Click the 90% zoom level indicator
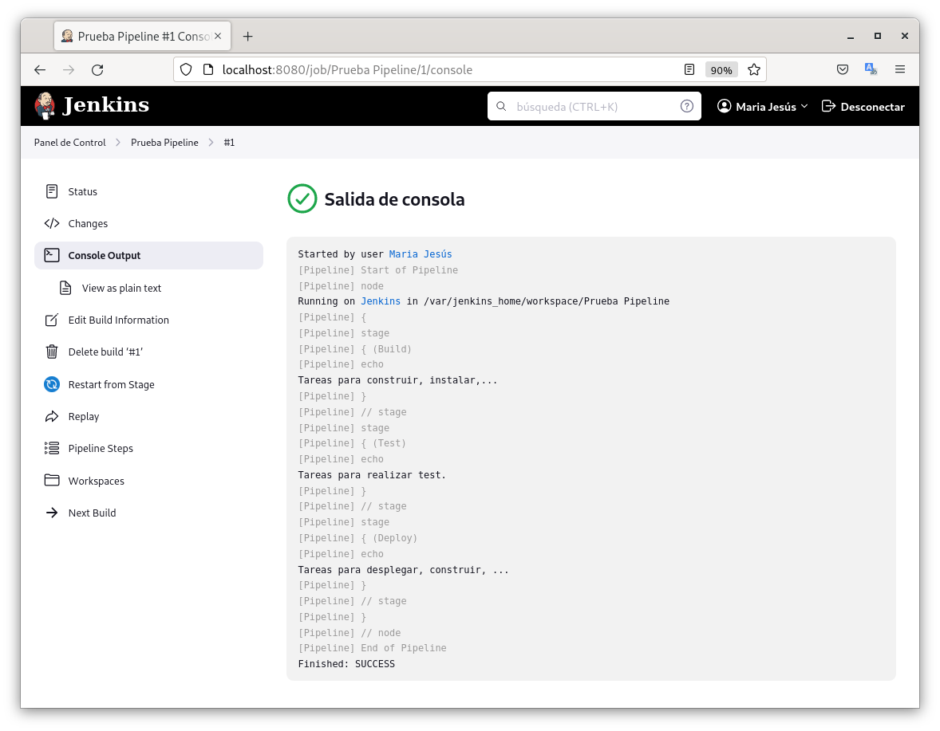 click(x=721, y=70)
